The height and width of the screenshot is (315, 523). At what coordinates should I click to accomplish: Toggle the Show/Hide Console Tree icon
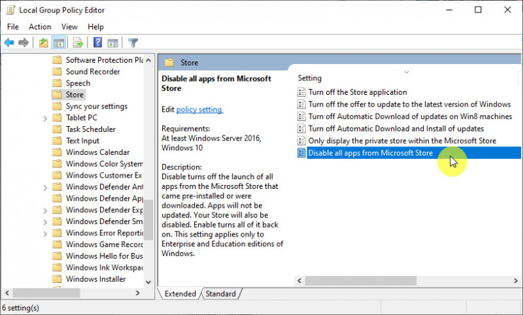[59, 42]
